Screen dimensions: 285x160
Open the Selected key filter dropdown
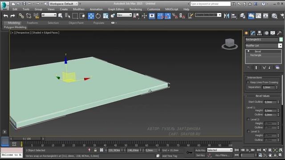[220, 150]
